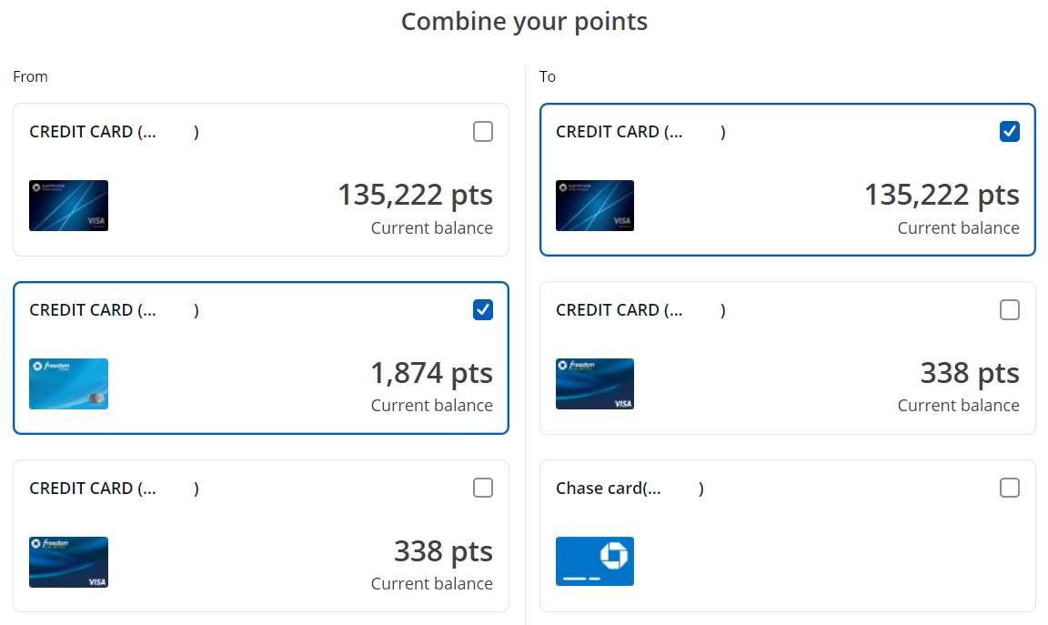Uncheck the From card with 1,874 pts
The image size is (1048, 625).
click(483, 310)
